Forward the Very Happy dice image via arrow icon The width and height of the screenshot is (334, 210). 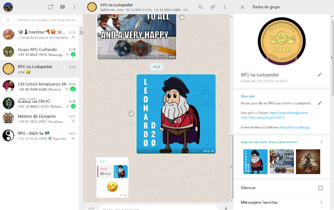click(182, 17)
